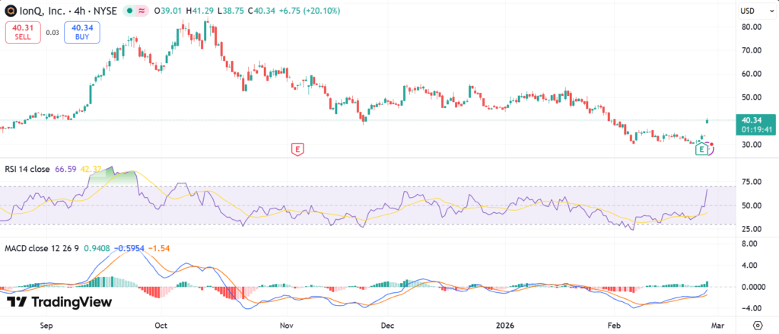Select the RSI 14 close legend
Viewport: 779px width, 334px height.
coord(27,169)
